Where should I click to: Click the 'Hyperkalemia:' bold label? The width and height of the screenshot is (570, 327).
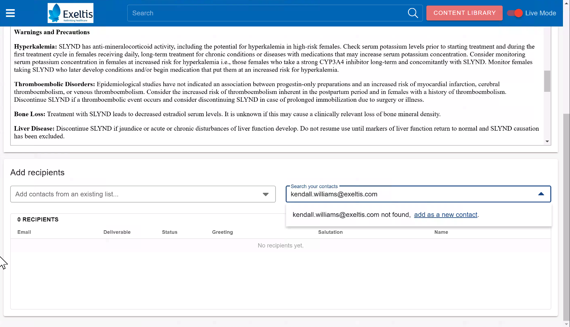tap(36, 47)
